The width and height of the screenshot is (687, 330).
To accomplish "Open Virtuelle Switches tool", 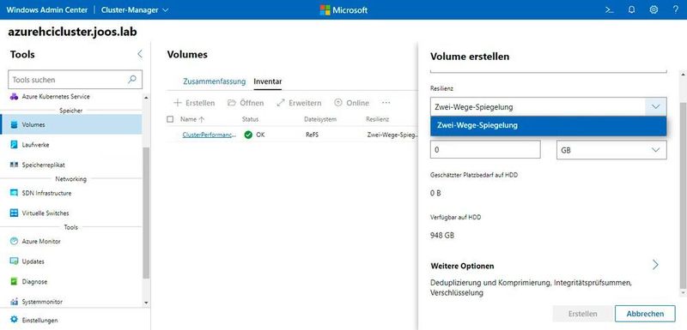I will click(71, 213).
